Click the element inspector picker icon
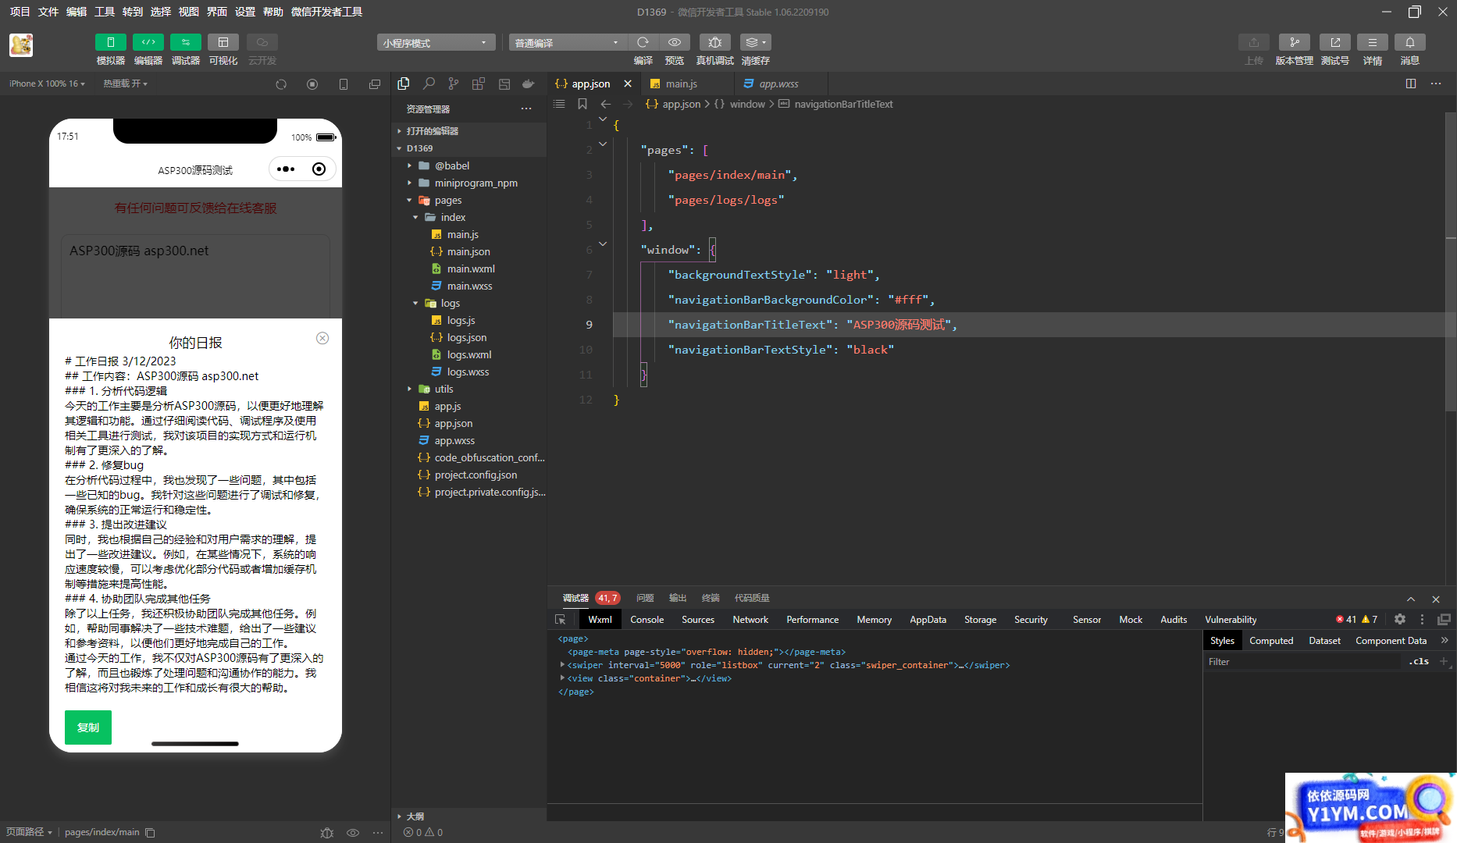The image size is (1457, 843). point(561,620)
